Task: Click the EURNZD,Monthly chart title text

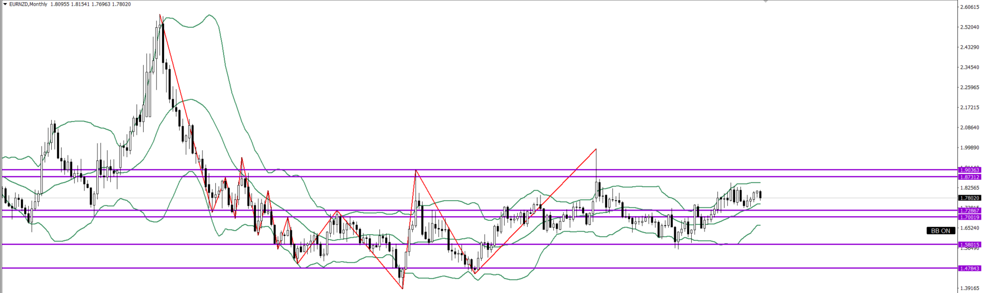Action: pos(28,4)
